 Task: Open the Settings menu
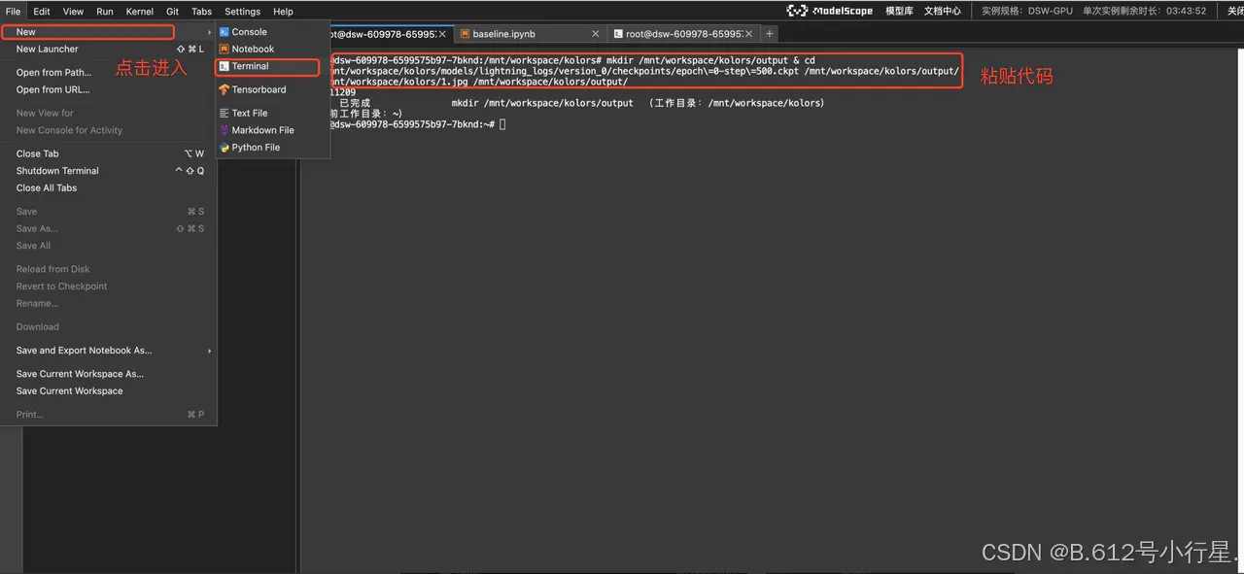(x=242, y=12)
